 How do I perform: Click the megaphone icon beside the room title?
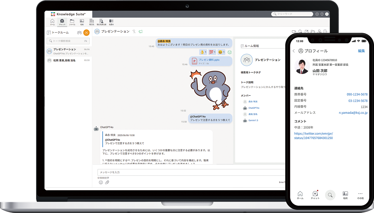140,32
